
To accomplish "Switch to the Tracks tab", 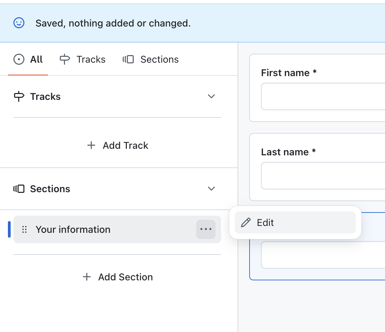I will 83,60.
